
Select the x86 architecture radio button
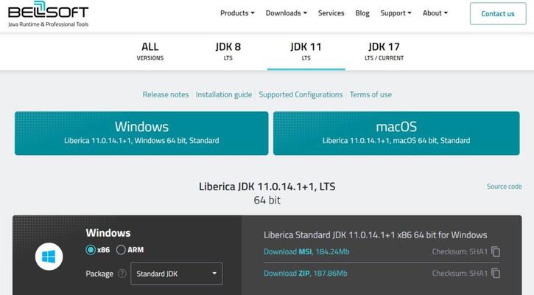click(91, 250)
